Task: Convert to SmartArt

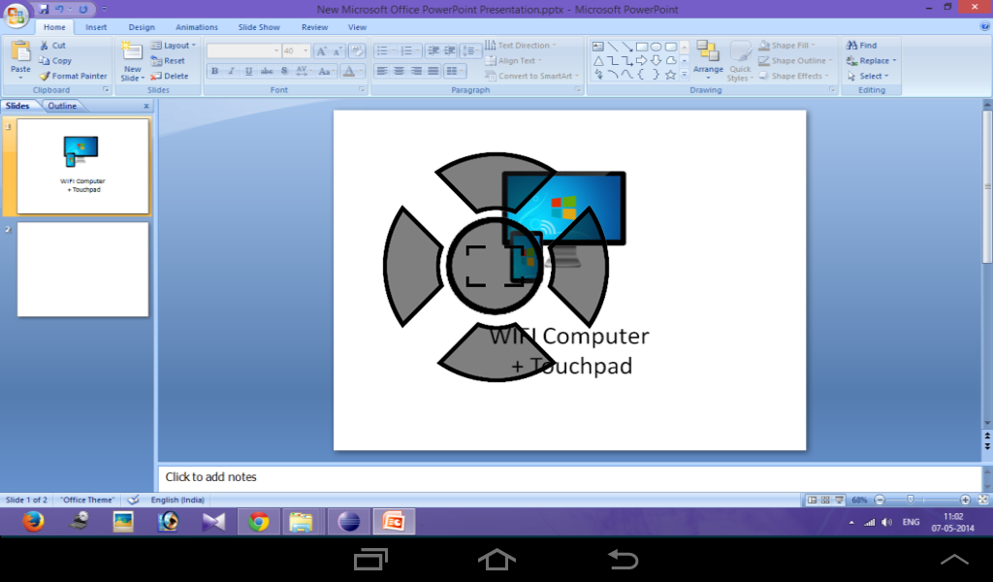Action: (532, 76)
